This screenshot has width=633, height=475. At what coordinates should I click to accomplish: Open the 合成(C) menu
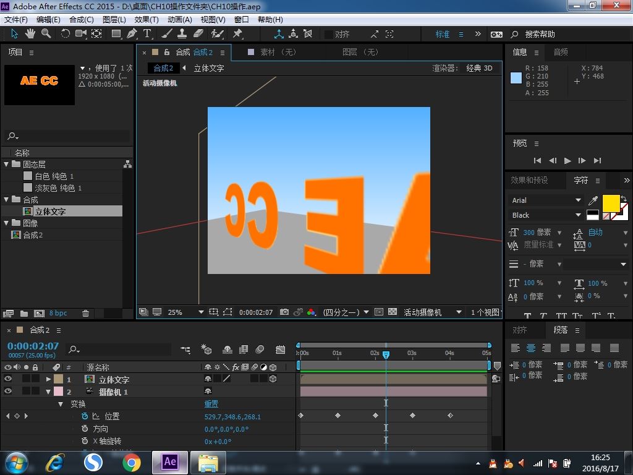click(x=81, y=20)
